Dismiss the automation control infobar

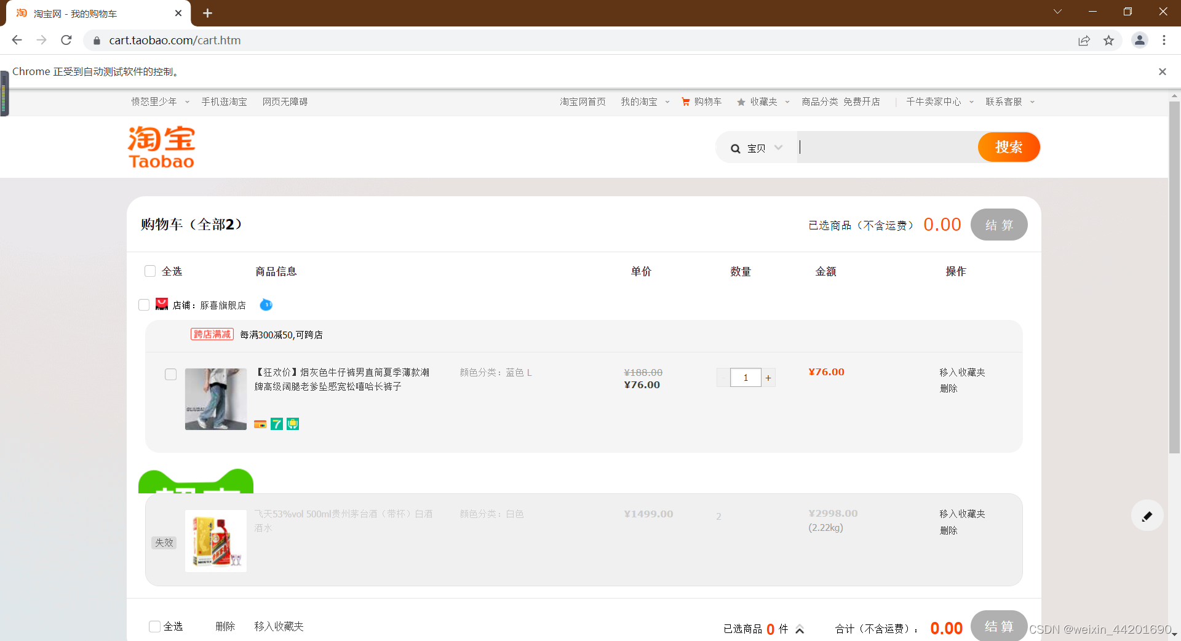coord(1163,71)
